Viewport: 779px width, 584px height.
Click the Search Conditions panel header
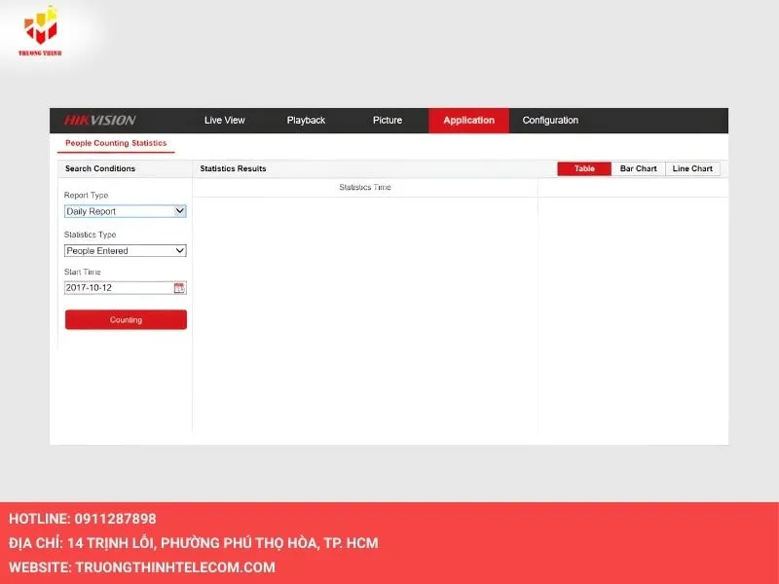(100, 168)
